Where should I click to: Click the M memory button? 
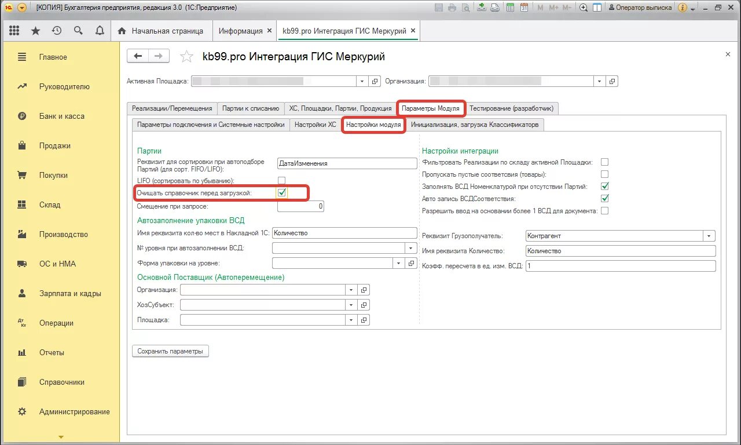pyautogui.click(x=540, y=8)
